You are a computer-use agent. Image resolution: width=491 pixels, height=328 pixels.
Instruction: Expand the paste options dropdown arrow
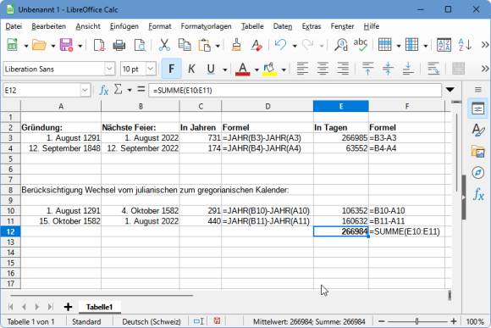click(218, 46)
